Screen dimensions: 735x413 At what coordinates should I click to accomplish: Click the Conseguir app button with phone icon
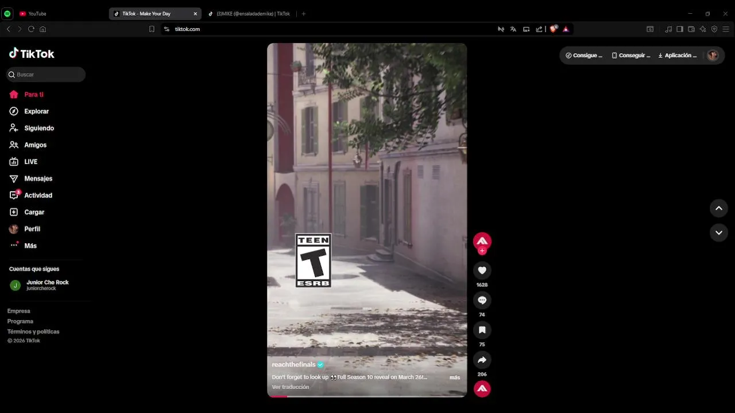[631, 56]
